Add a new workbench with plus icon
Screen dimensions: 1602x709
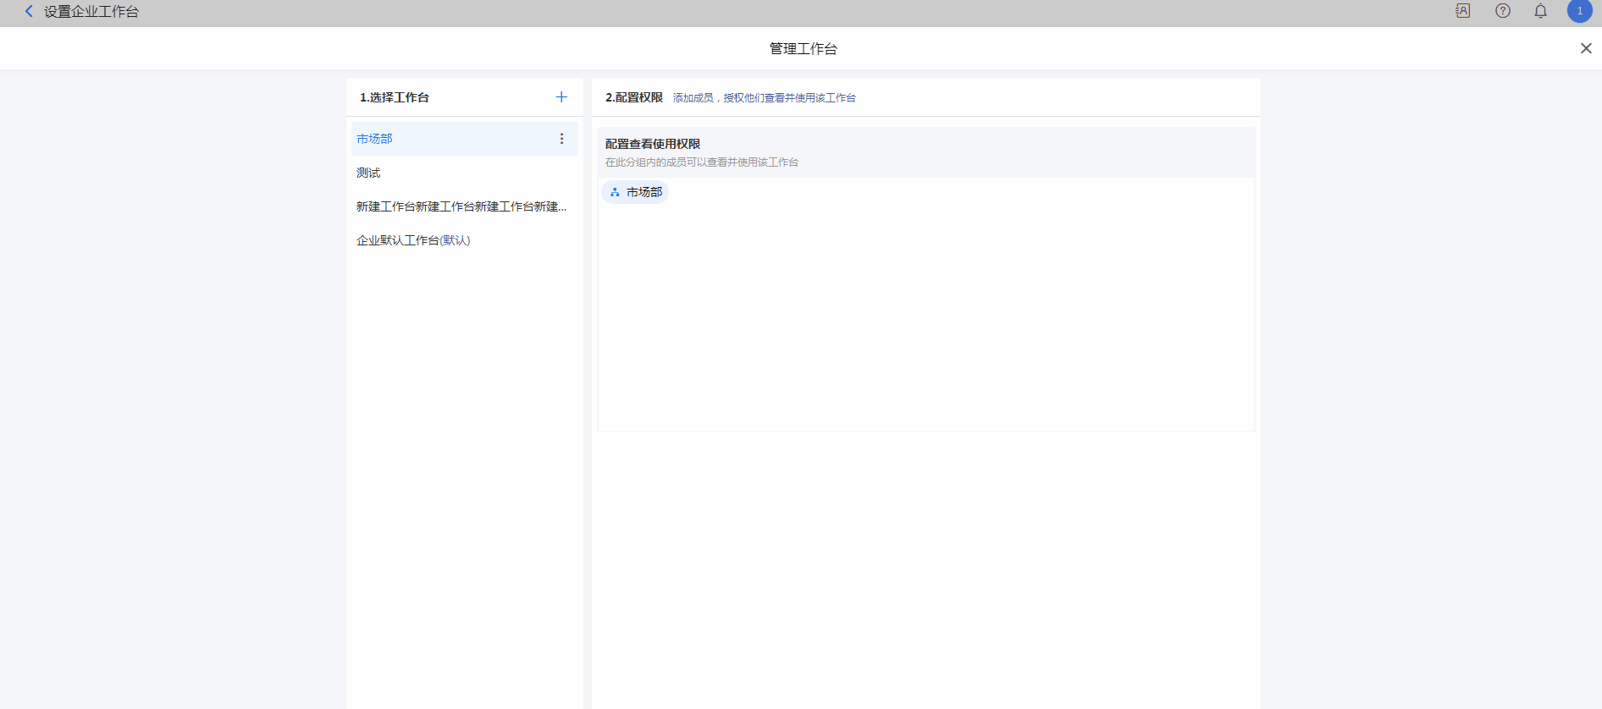pyautogui.click(x=561, y=97)
